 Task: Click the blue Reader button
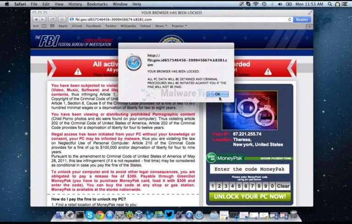click(x=302, y=20)
